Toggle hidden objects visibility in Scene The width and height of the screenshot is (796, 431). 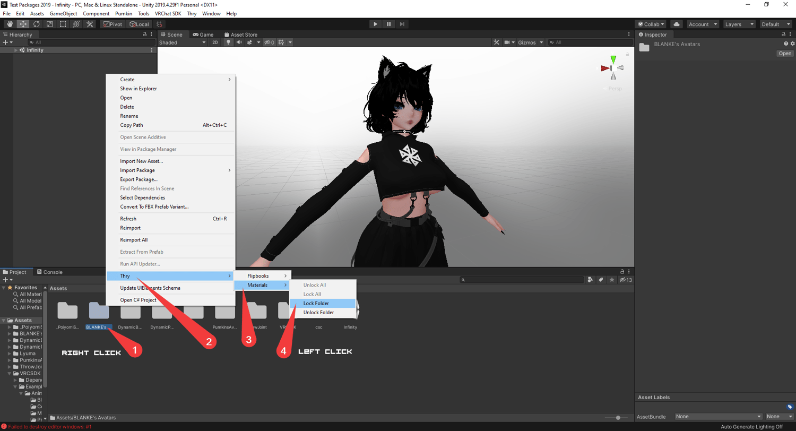[x=269, y=42]
